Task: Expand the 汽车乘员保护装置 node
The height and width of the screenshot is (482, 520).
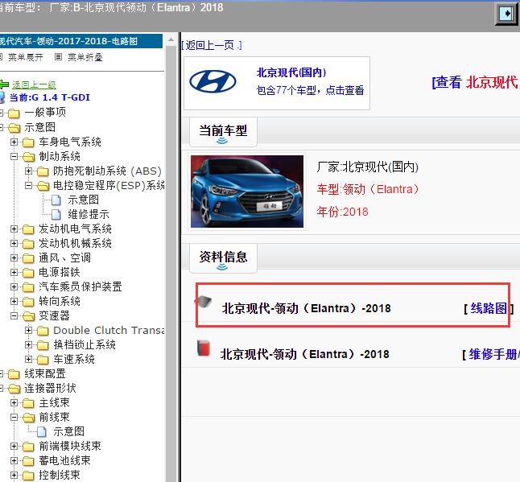Action: tap(14, 286)
